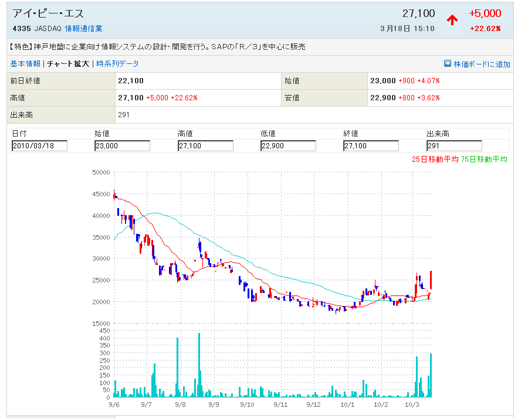This screenshot has width=518, height=418.
Task: Switch to the 基本情報 tab
Action: 25,64
